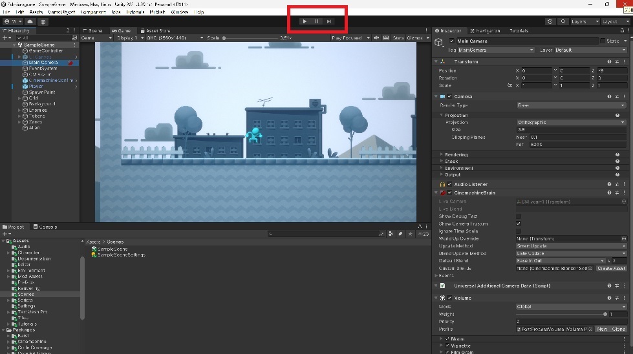Select the Player object in Hierarchy
The image size is (633, 354).
click(x=36, y=87)
